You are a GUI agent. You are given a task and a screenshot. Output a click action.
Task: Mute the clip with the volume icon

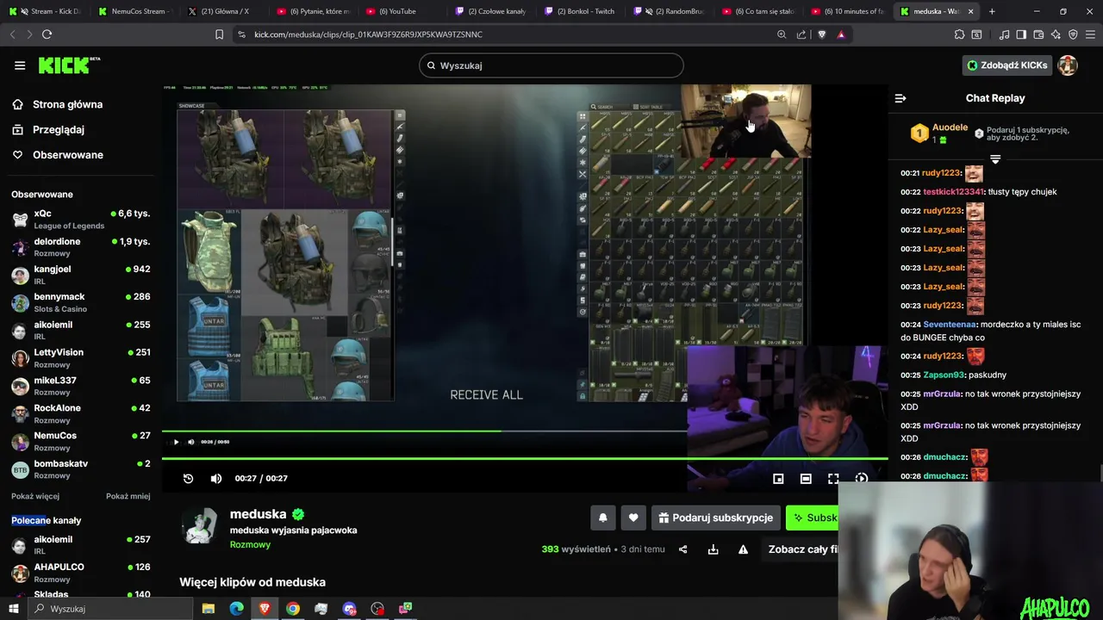216,479
